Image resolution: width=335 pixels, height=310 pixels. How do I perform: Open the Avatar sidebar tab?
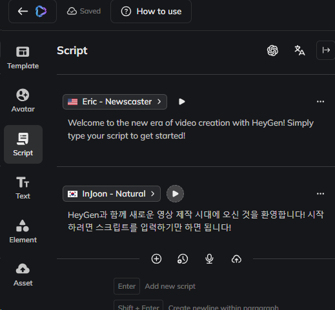pos(23,101)
